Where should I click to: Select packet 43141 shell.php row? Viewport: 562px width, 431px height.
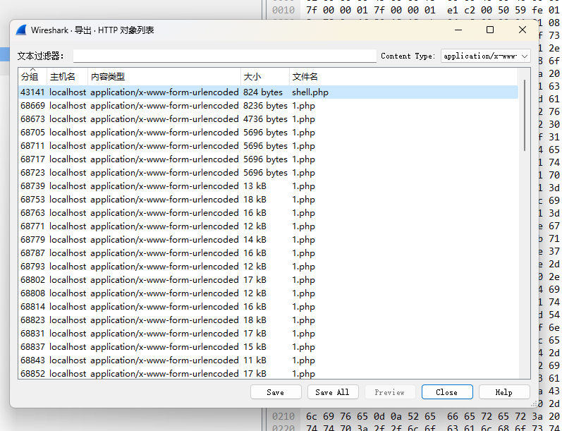pos(268,92)
